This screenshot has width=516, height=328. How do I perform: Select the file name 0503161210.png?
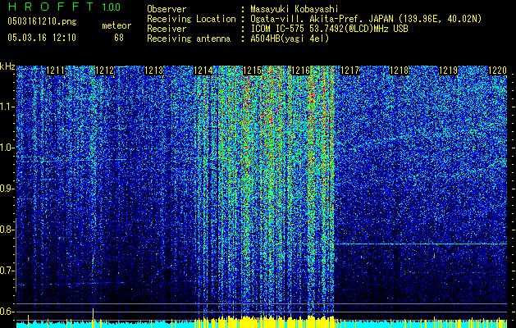tap(42, 21)
